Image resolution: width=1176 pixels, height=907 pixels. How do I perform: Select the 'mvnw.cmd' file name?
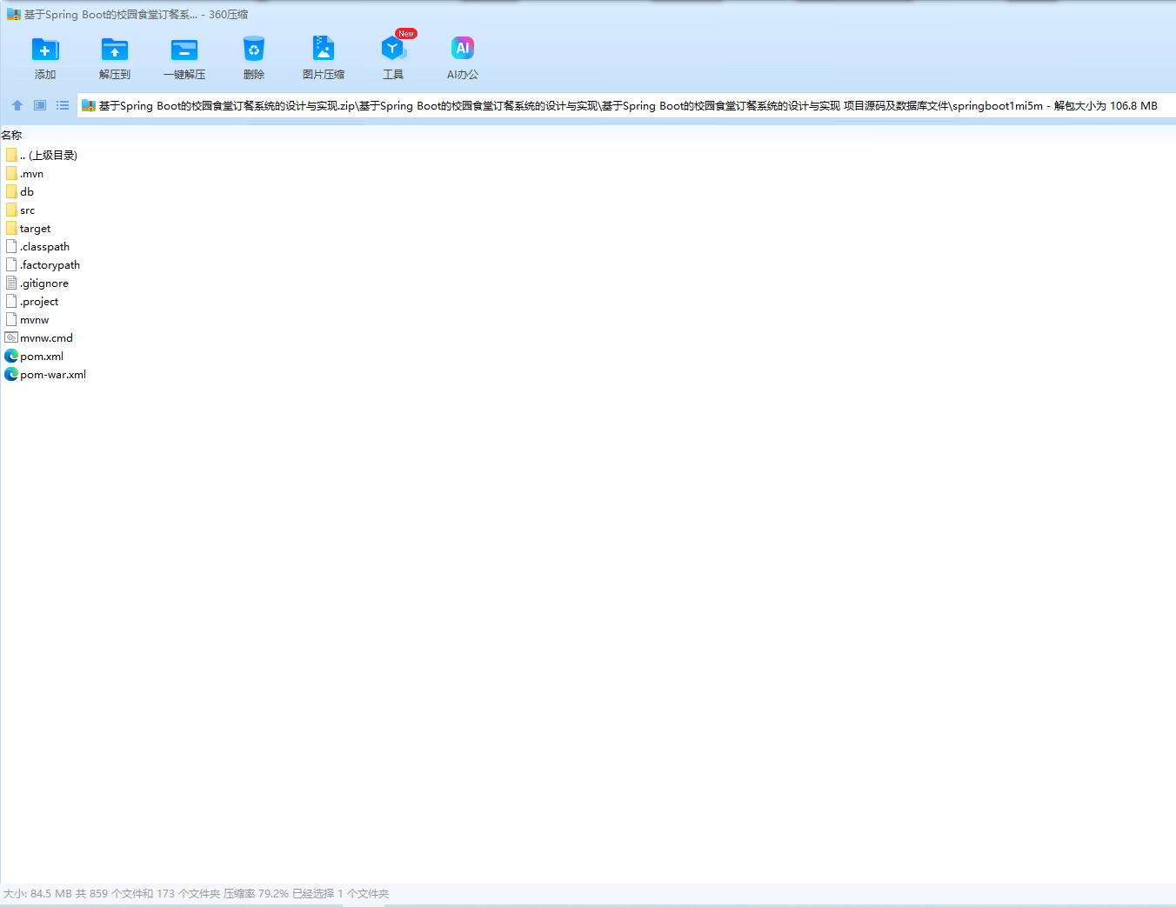click(x=47, y=338)
